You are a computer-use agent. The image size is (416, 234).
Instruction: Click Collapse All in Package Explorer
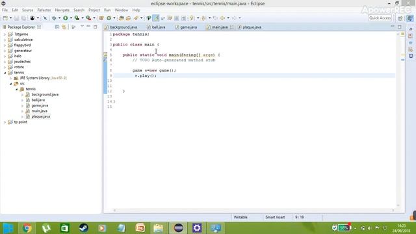[57, 27]
